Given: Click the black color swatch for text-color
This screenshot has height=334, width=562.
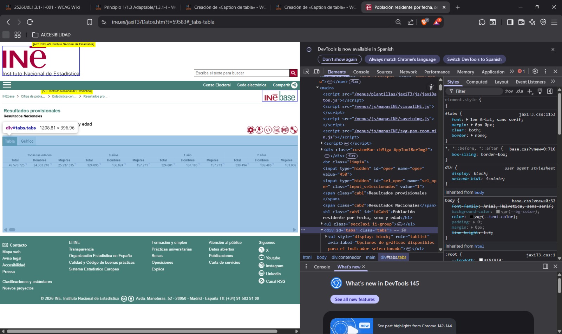Looking at the screenshot, I should click(471, 217).
